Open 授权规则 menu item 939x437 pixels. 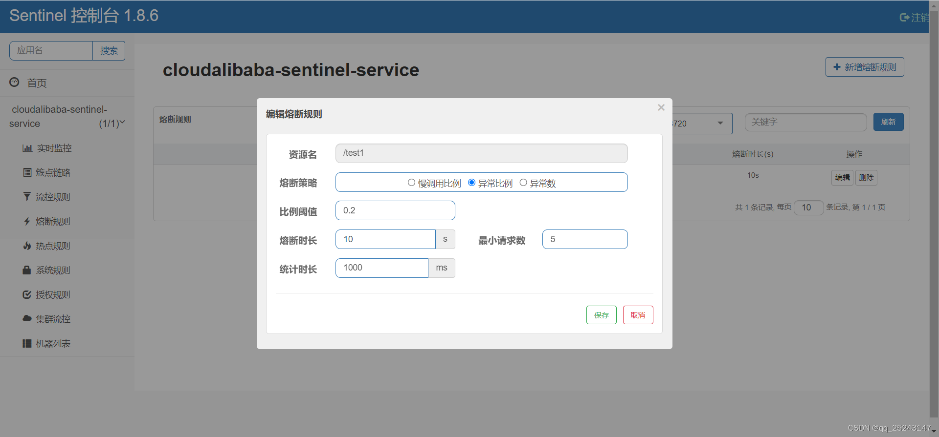coord(53,294)
